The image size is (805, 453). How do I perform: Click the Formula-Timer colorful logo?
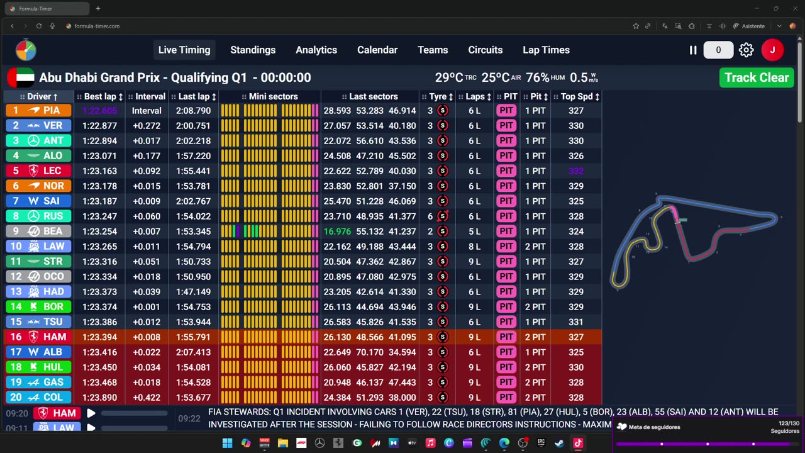(26, 50)
